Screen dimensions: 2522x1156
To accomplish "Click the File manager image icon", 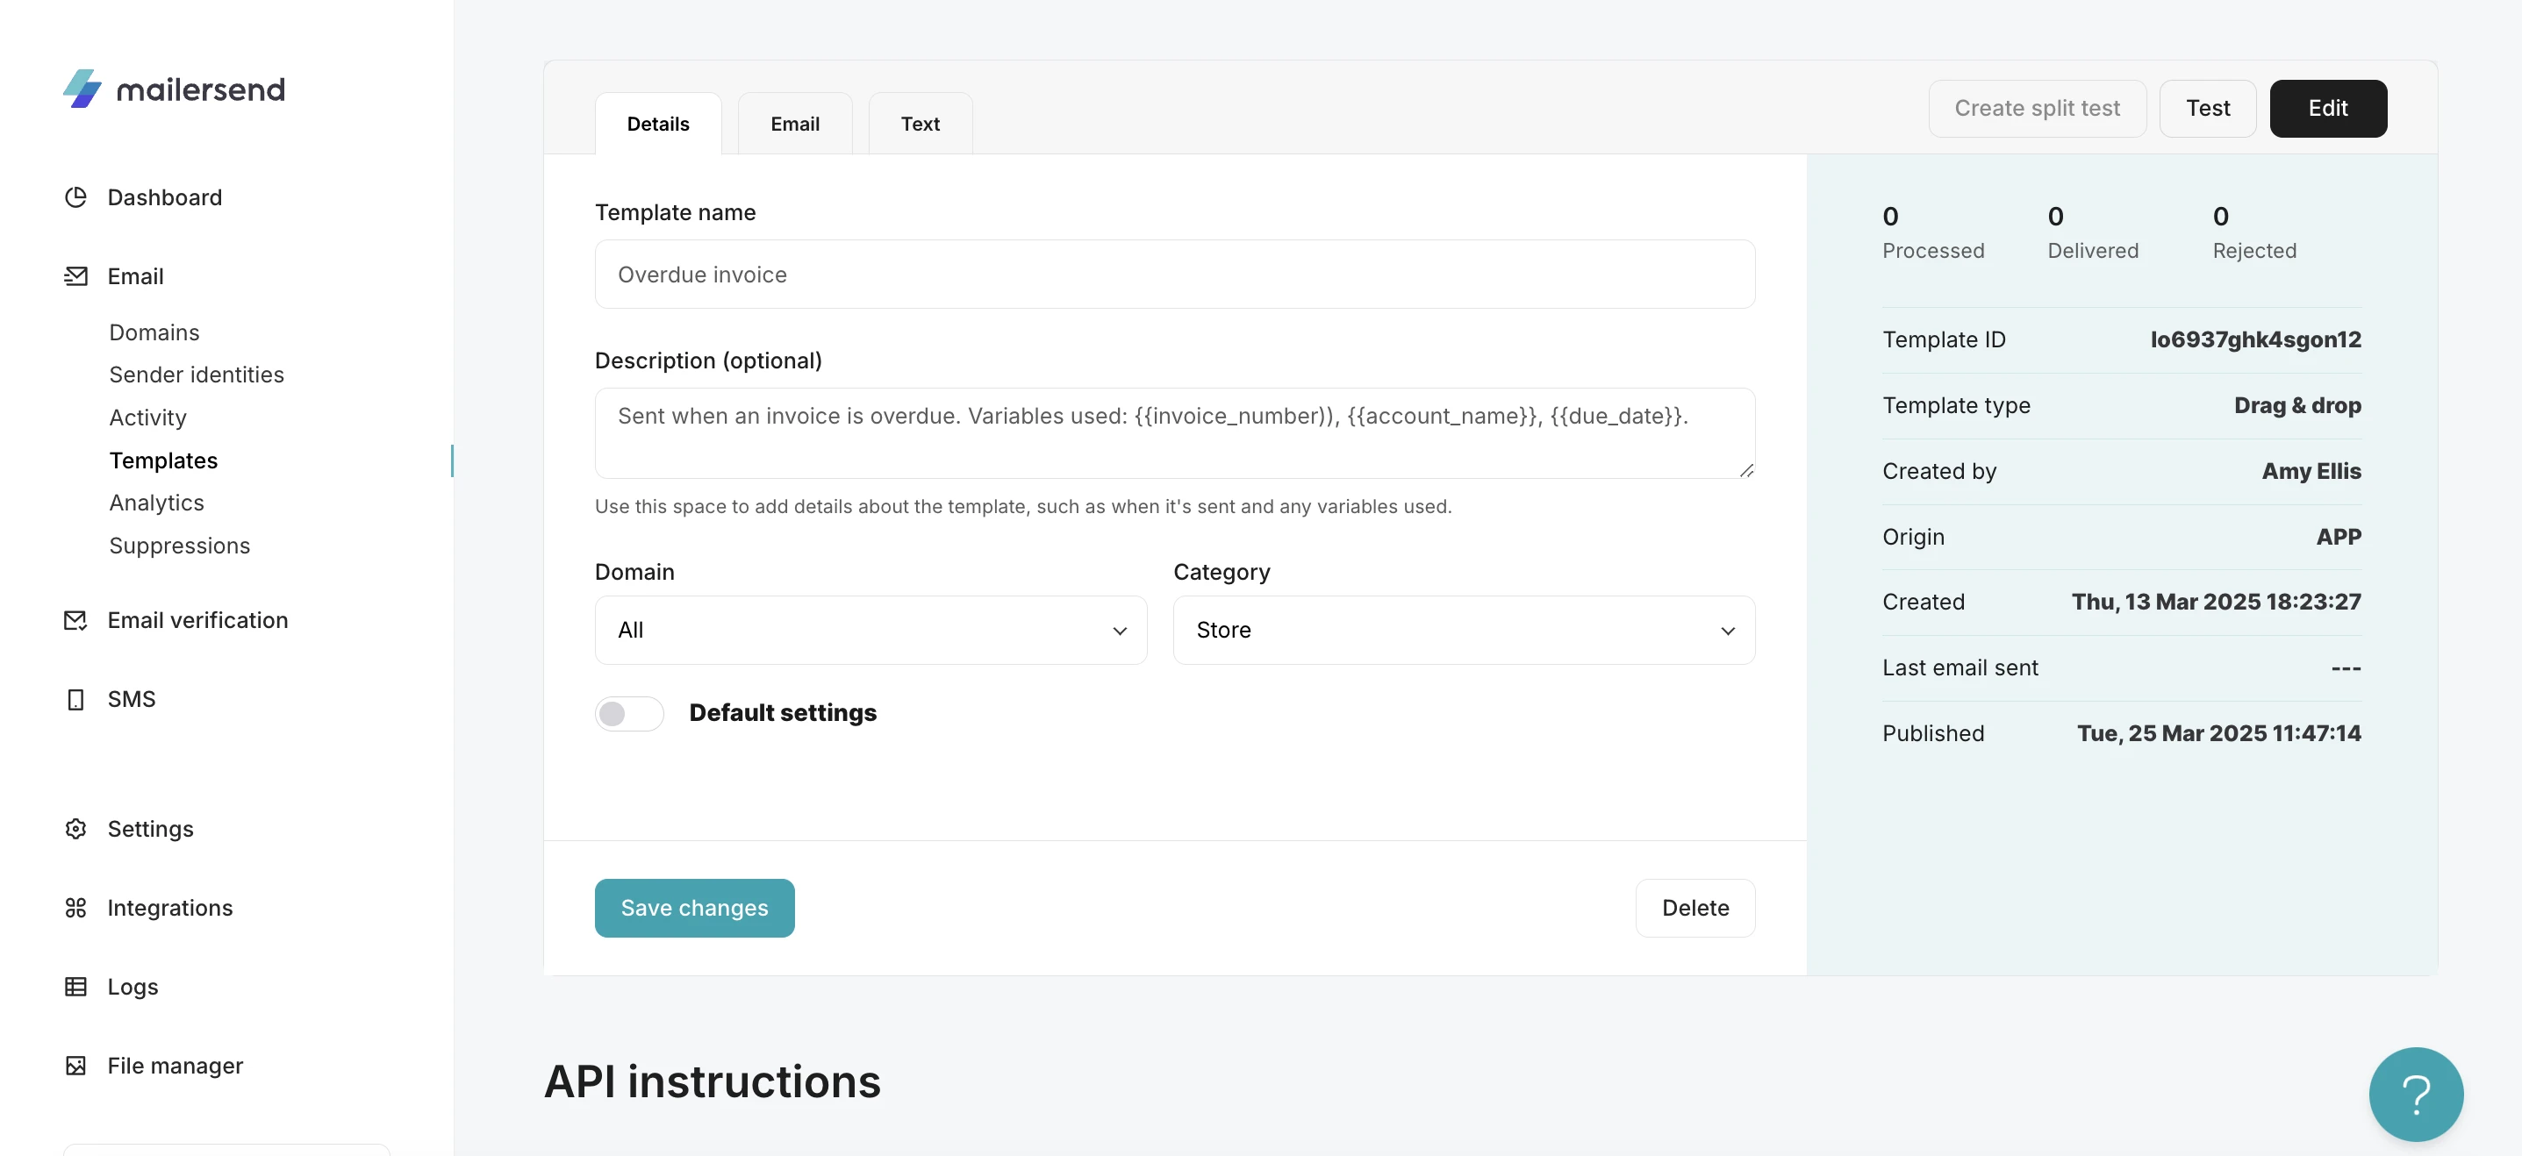I will 75,1065.
